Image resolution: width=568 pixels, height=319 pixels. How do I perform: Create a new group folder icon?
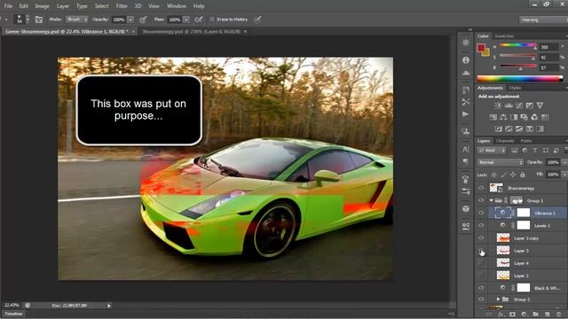(535, 315)
